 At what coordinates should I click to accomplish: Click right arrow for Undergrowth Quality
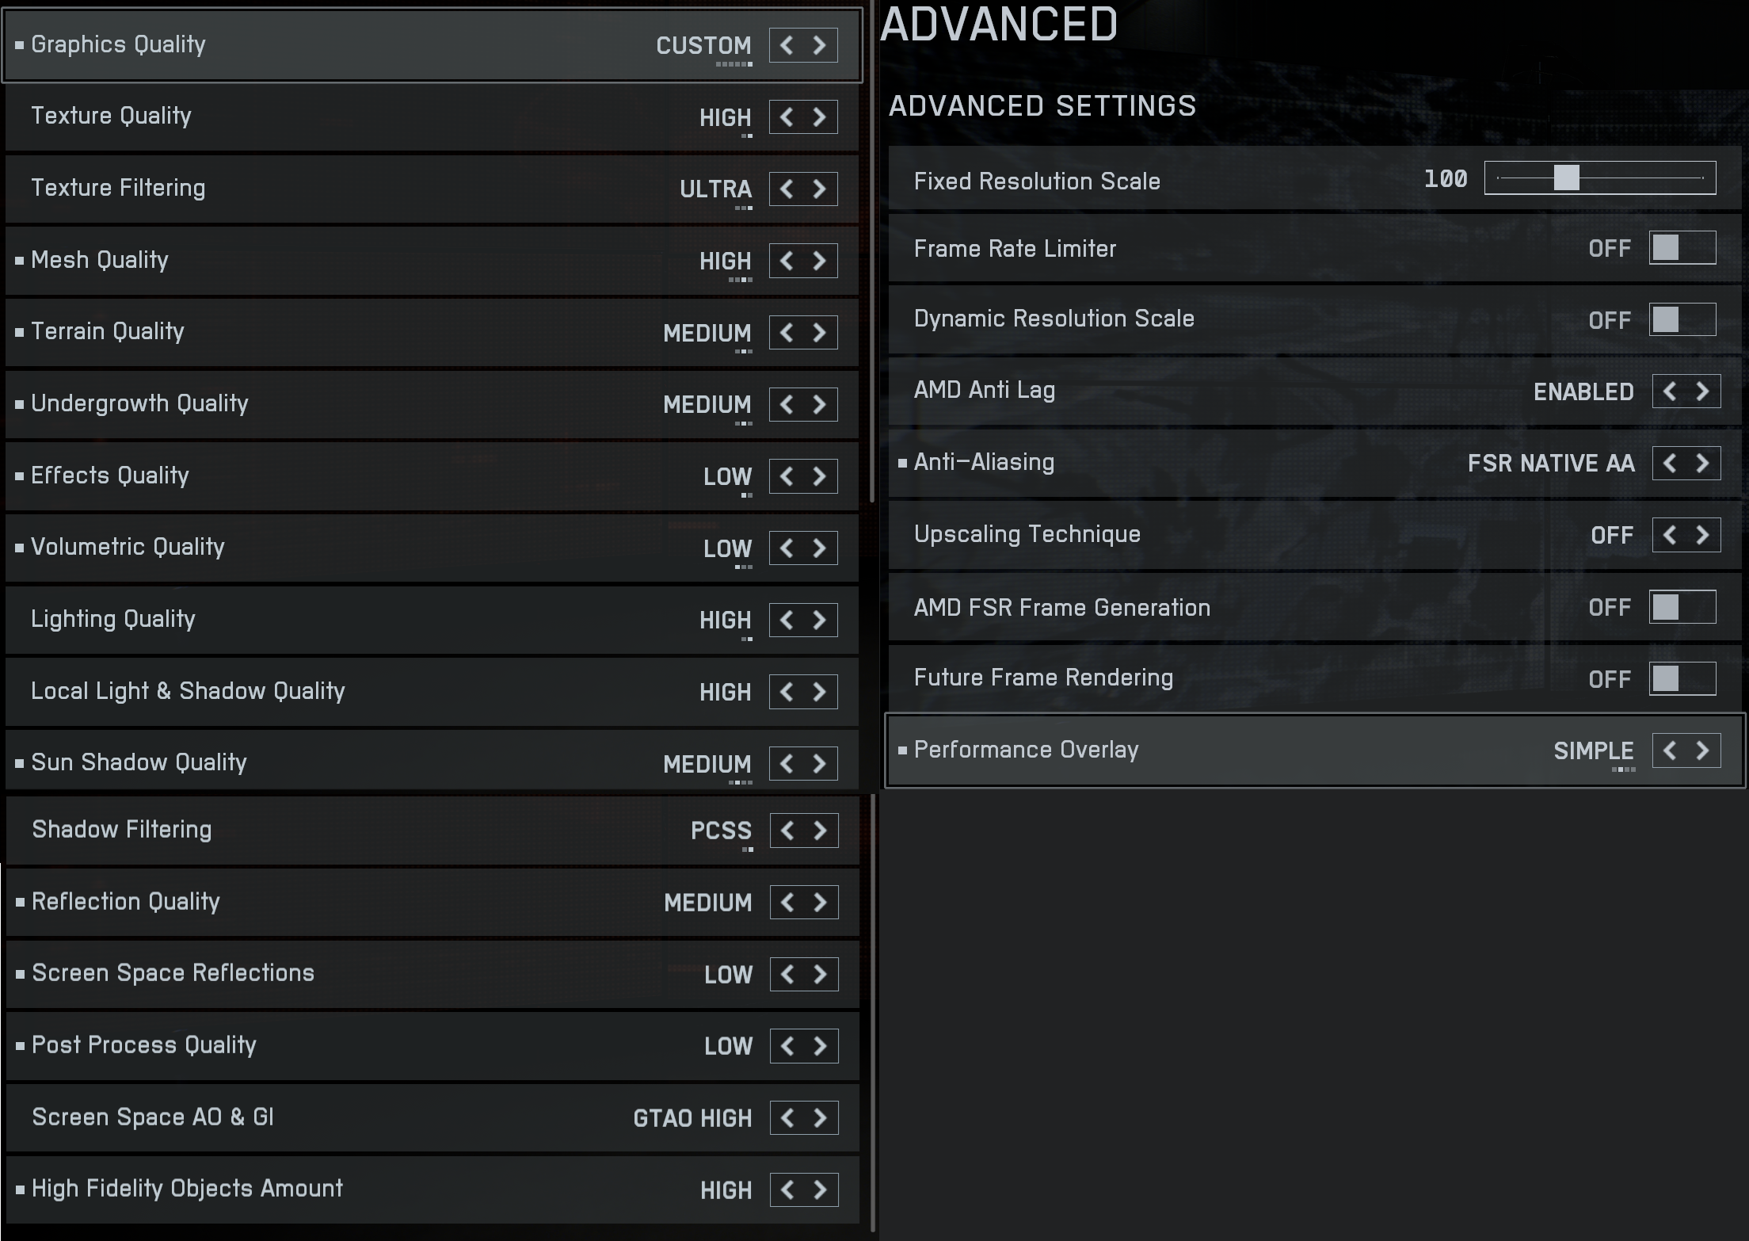(820, 405)
